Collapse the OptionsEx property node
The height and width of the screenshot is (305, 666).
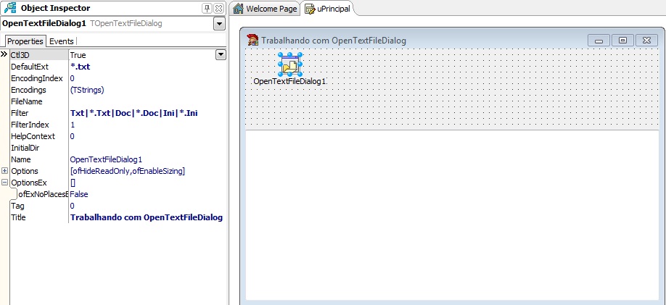(x=5, y=183)
